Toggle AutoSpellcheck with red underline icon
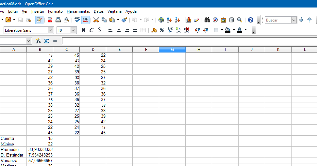Screen dimensions: 317x166 pyautogui.click(x=85, y=20)
